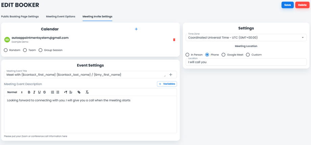Select the Random radio option
311x145 pixels.
pos(6,50)
